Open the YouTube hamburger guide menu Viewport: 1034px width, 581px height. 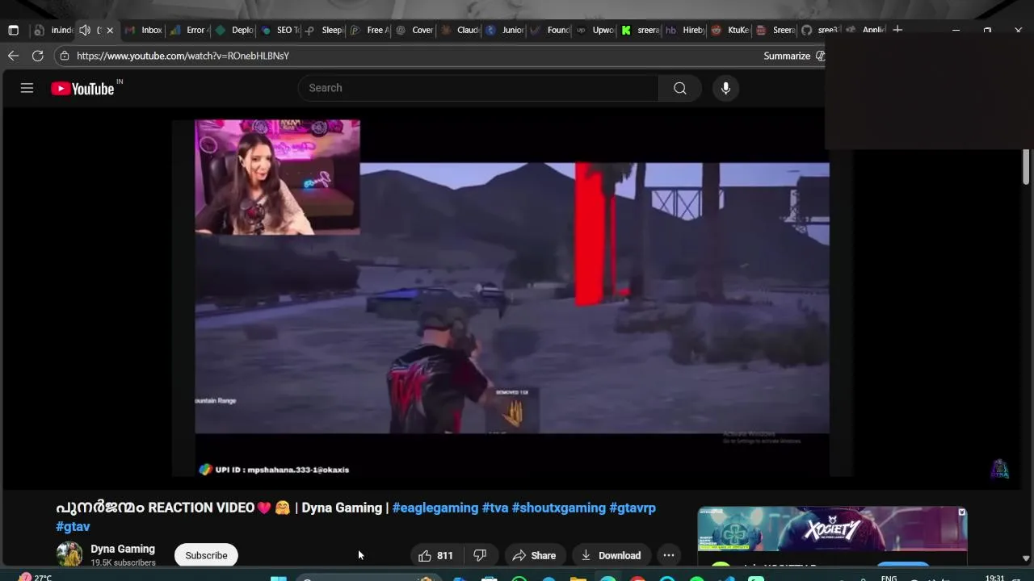pyautogui.click(x=27, y=88)
